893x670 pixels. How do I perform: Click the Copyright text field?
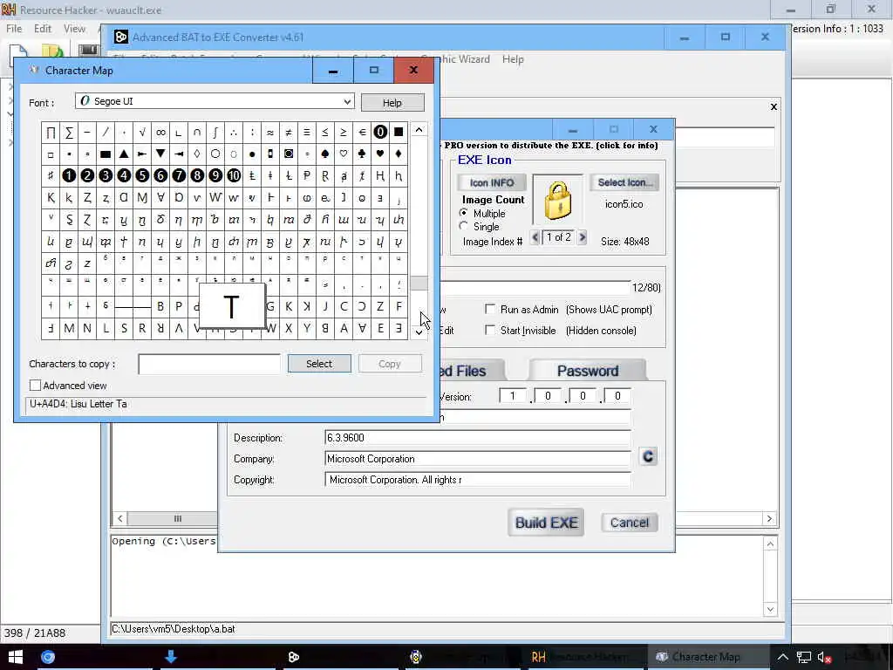(x=477, y=480)
